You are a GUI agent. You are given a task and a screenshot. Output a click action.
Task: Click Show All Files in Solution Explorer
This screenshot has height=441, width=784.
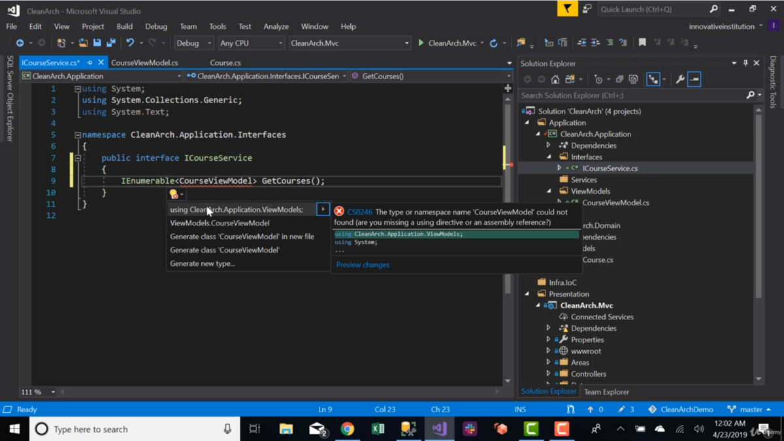pos(633,79)
